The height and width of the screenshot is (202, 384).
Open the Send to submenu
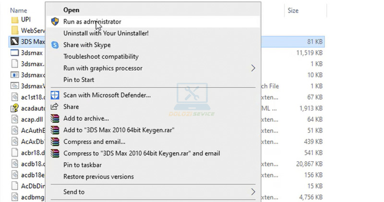pyautogui.click(x=153, y=192)
